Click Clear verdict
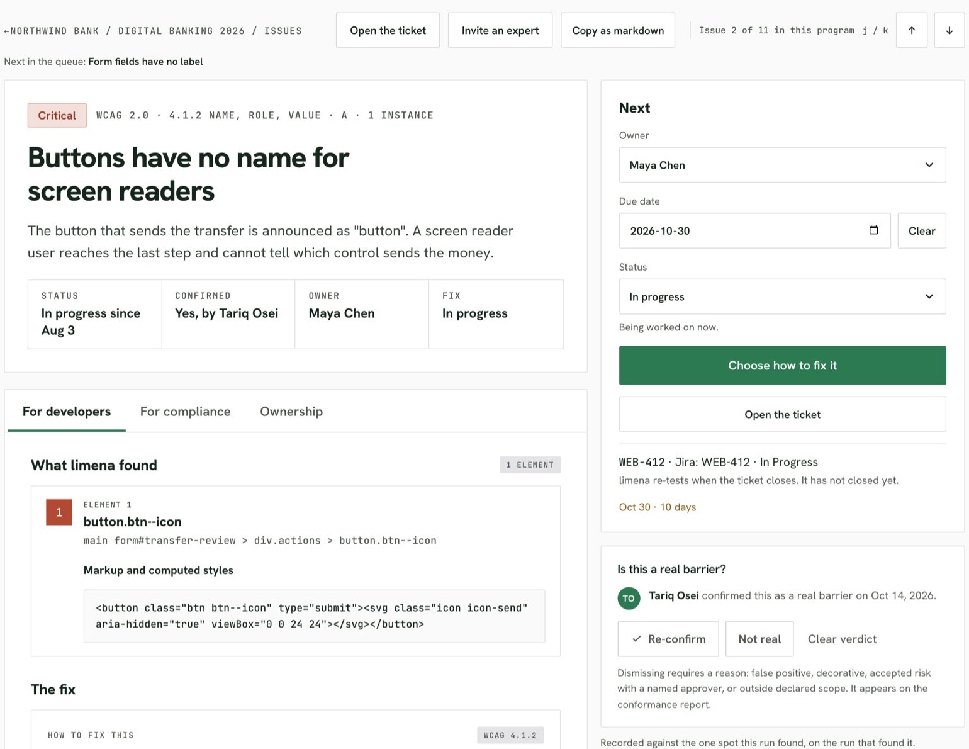Viewport: 969px width, 749px height. [842, 639]
